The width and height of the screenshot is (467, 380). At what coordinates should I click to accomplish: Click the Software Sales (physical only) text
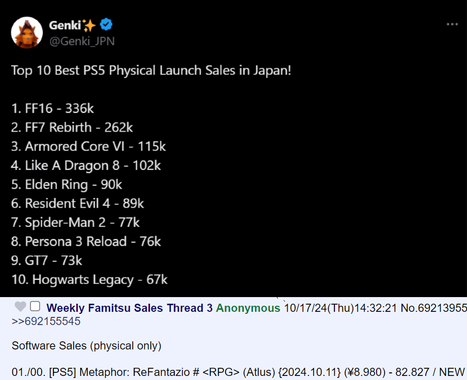point(86,346)
